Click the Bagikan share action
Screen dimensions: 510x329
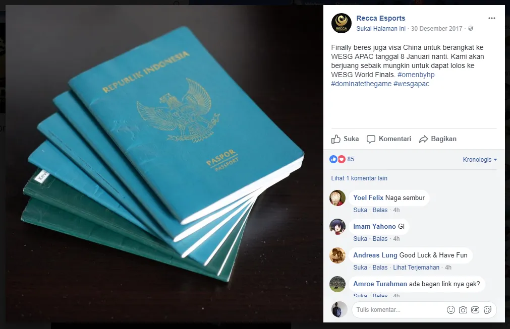437,139
